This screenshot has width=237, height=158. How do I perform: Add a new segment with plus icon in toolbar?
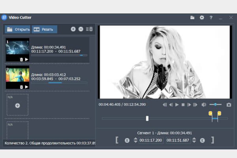tap(73, 29)
